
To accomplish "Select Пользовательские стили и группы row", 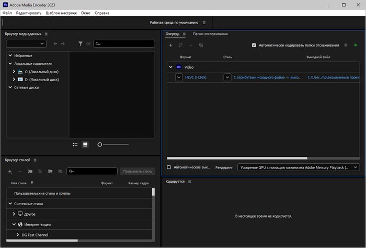I will point(79,194).
